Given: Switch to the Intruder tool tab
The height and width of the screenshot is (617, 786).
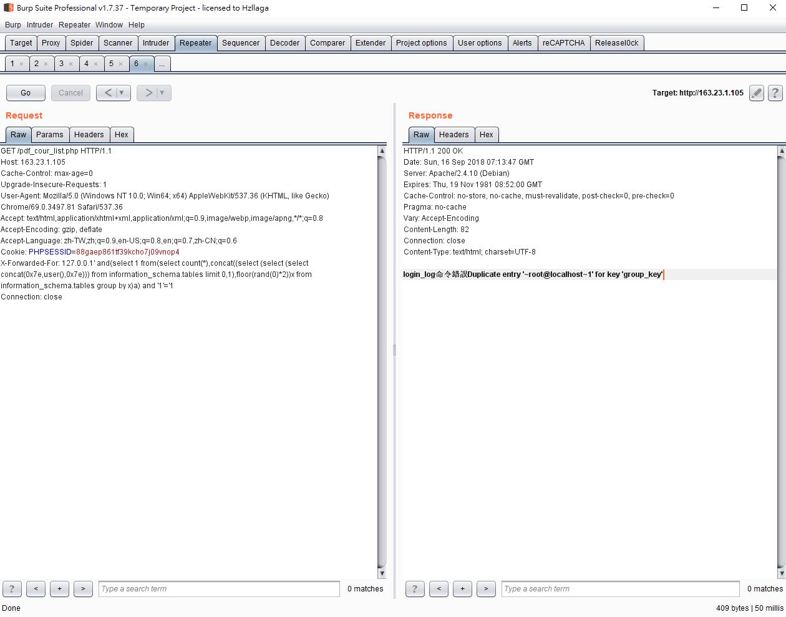Looking at the screenshot, I should coord(156,43).
